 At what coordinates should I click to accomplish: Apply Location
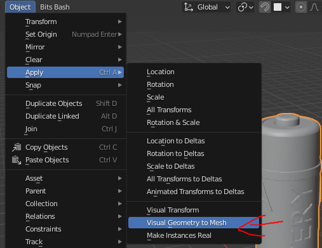194,72
